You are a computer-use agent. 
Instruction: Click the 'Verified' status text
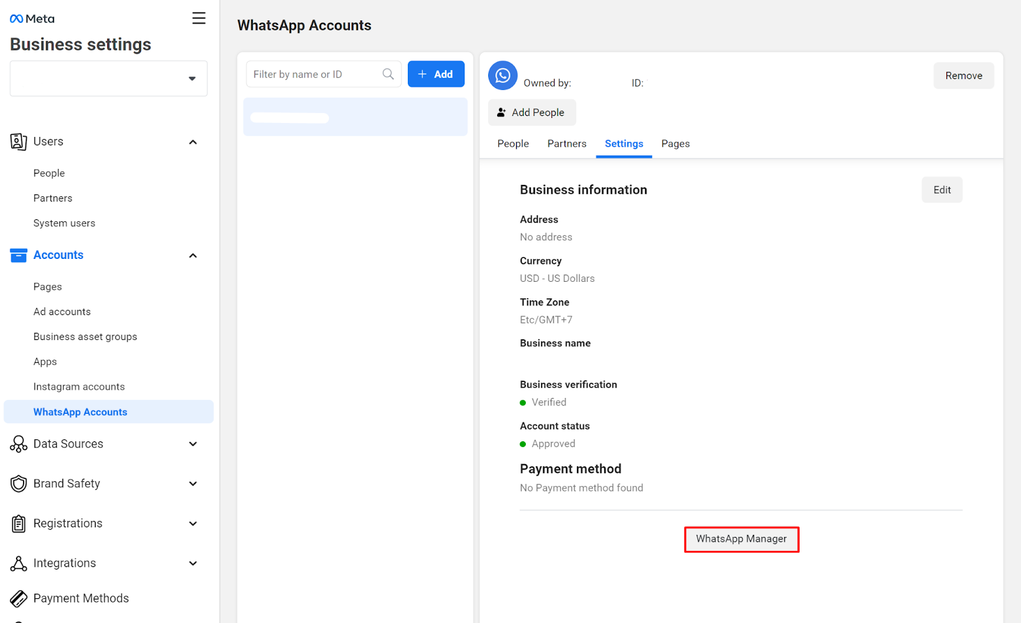pos(549,402)
